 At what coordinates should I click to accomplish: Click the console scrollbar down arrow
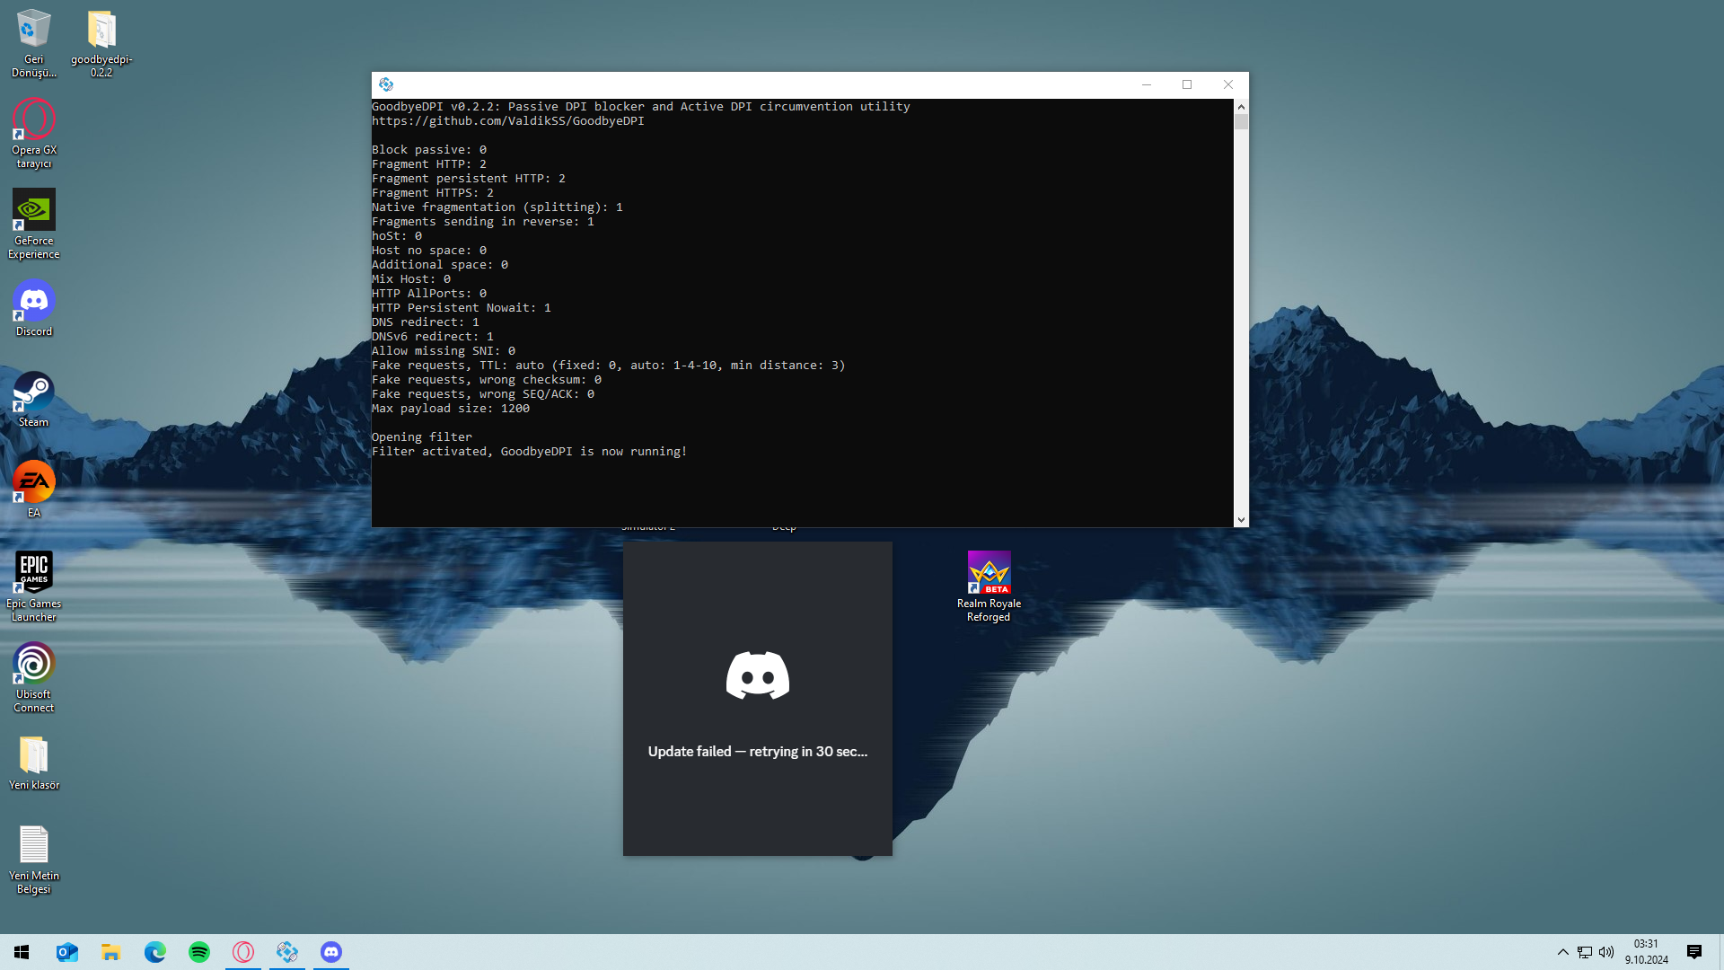[1241, 519]
